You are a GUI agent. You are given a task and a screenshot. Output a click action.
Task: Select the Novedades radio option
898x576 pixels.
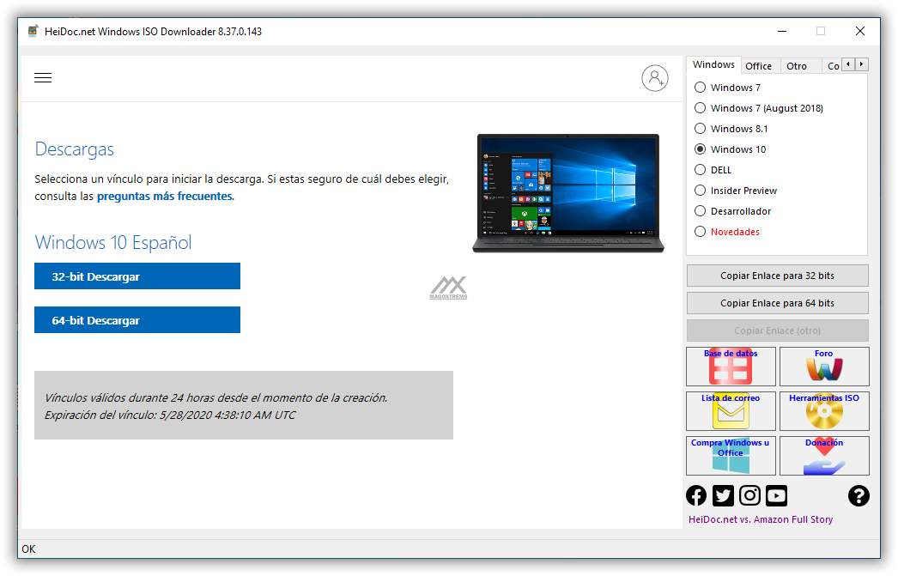700,232
